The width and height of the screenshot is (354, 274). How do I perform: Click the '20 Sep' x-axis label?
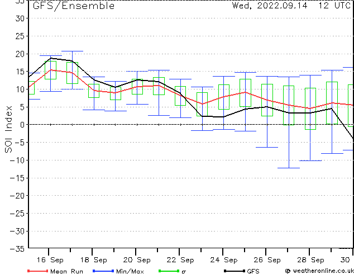click(137, 260)
